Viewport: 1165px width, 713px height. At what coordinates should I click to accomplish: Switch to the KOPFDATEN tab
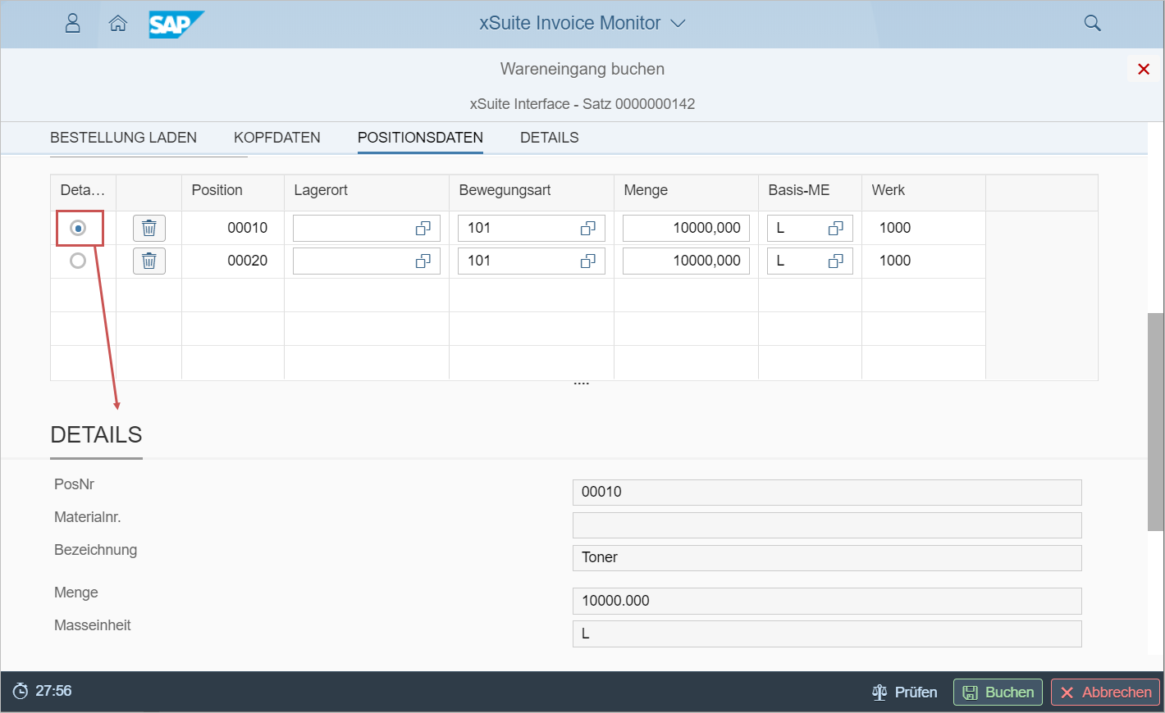click(x=276, y=138)
